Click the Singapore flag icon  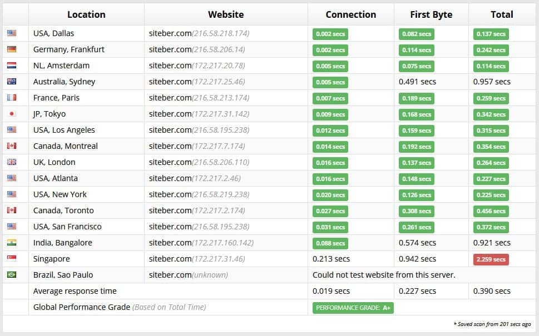[12, 259]
